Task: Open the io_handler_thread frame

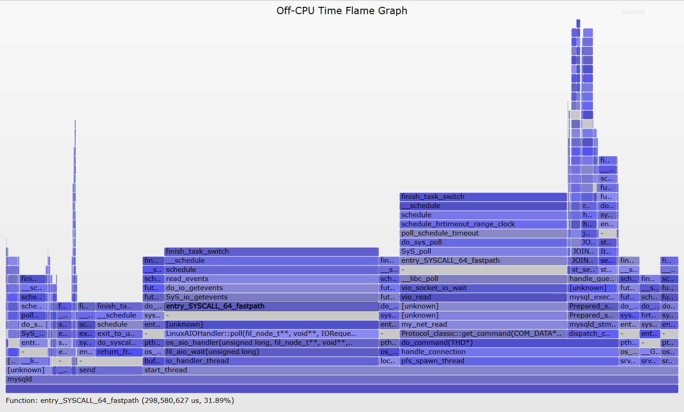Action: 271,361
